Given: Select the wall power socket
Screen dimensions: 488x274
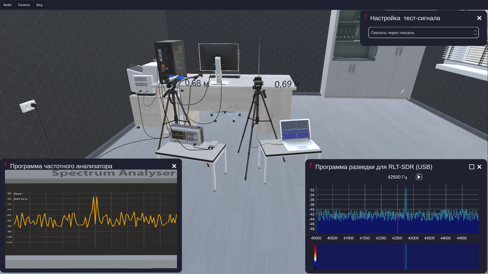Looking at the screenshot, I should [28, 106].
